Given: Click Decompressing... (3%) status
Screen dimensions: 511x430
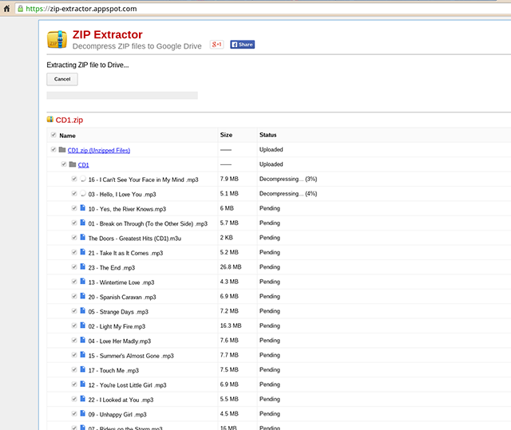Looking at the screenshot, I should 288,179.
